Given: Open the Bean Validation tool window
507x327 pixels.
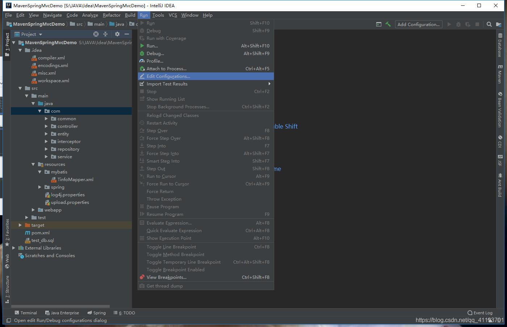Looking at the screenshot, I should tap(500, 109).
